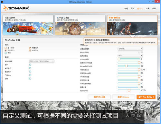Uncheck the 综合测试 (Combined test) checkbox
The width and height of the screenshot is (161, 124).
pyautogui.click(x=30, y=50)
